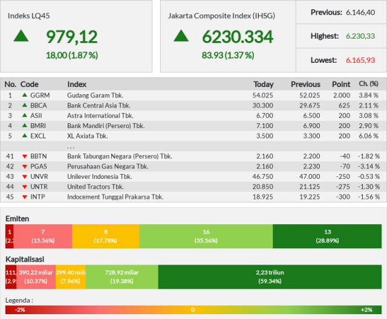Click the 728,92 miliar Kapitalisasi segment
The width and height of the screenshot is (387, 319).
pos(122,277)
